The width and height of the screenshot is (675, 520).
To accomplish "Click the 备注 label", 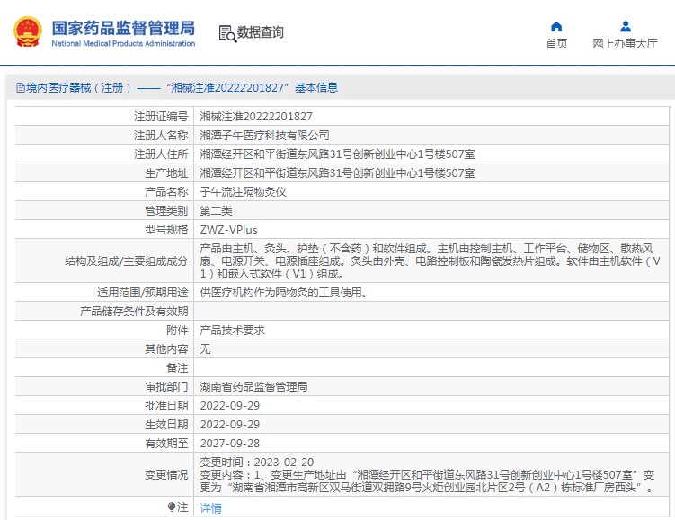I will click(x=177, y=367).
